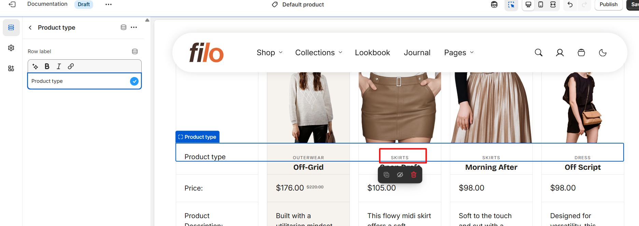Open the Product type block options menu
This screenshot has width=639, height=226.
(x=134, y=28)
